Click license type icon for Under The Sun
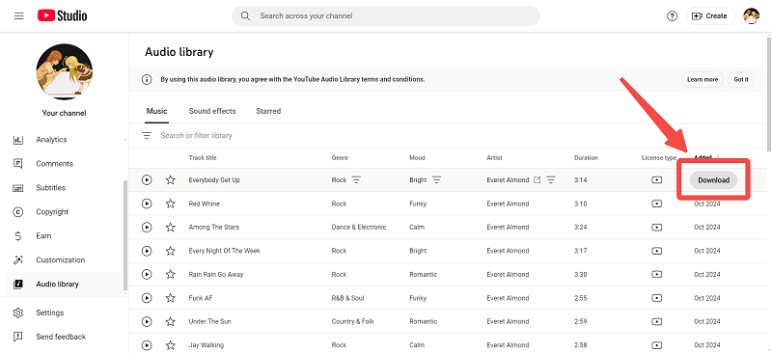 click(x=656, y=321)
